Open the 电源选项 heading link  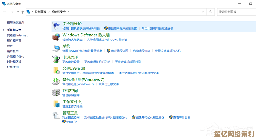[x=70, y=57]
